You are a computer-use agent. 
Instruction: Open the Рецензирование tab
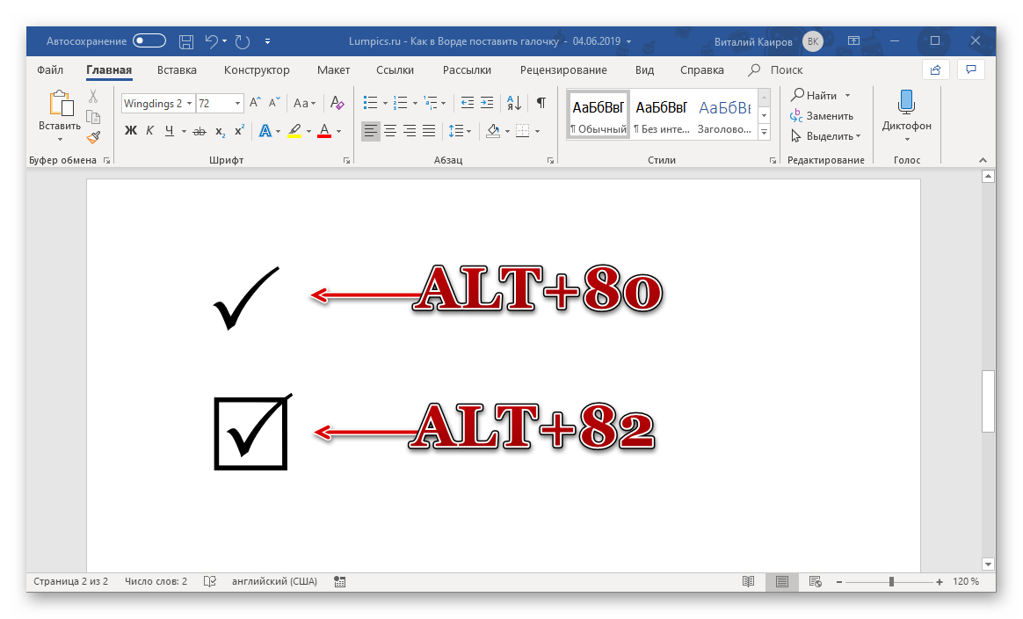coord(563,69)
